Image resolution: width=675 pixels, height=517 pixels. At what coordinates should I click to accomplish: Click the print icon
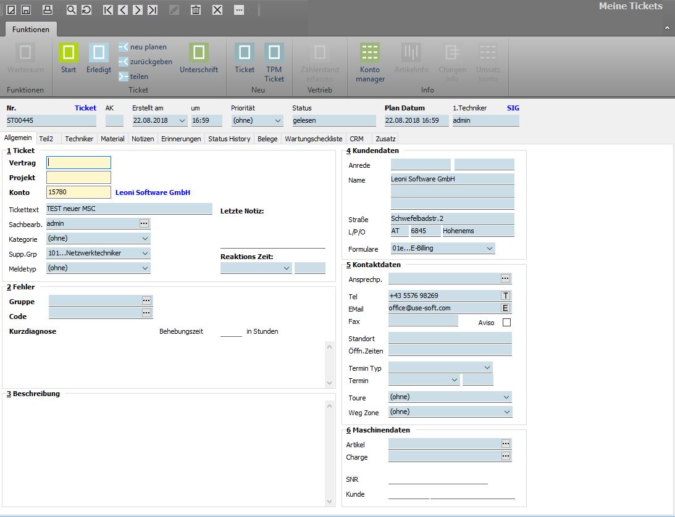[x=48, y=9]
